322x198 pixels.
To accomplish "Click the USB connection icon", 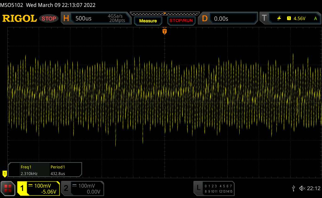I will 293,188.
